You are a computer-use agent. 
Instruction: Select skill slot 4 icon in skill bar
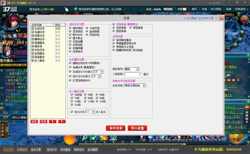[113, 138]
